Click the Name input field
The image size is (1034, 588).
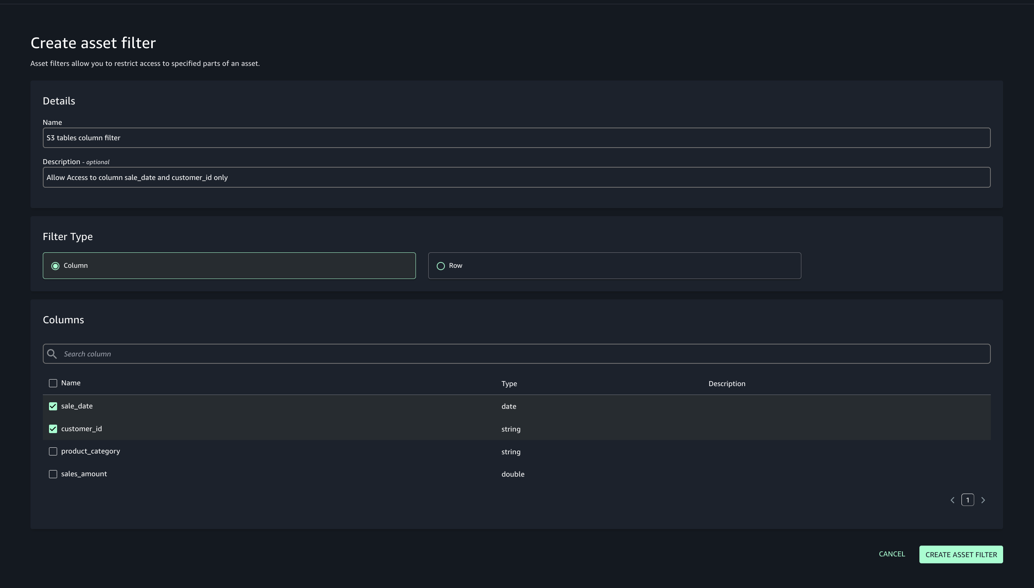(516, 138)
